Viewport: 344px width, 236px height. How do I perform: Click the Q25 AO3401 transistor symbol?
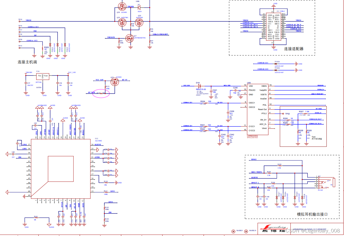coord(114,82)
